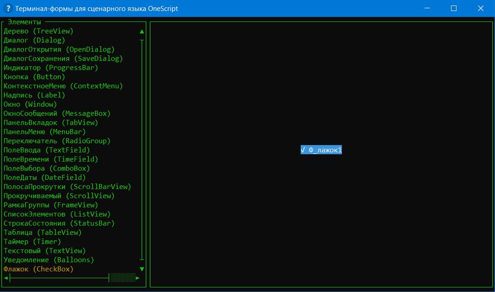495x292 pixels.
Task: Click left arrow of horizontal scrollbar
Action: (x=6, y=278)
